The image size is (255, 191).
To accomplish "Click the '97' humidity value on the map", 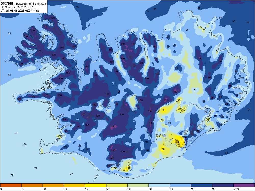I will tap(210, 78).
